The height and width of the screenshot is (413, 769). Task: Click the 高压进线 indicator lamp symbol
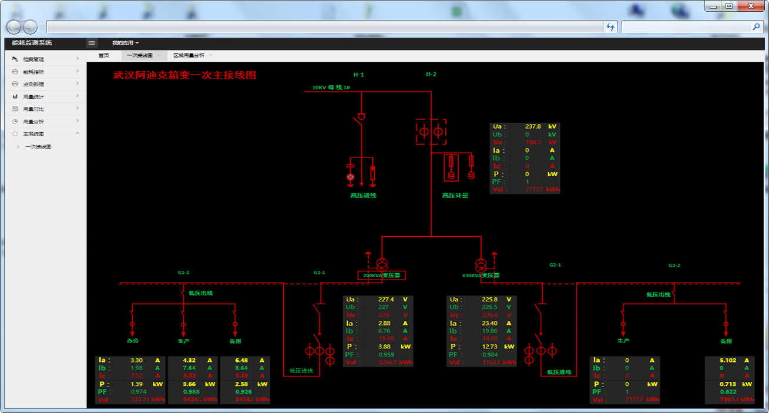coord(351,176)
